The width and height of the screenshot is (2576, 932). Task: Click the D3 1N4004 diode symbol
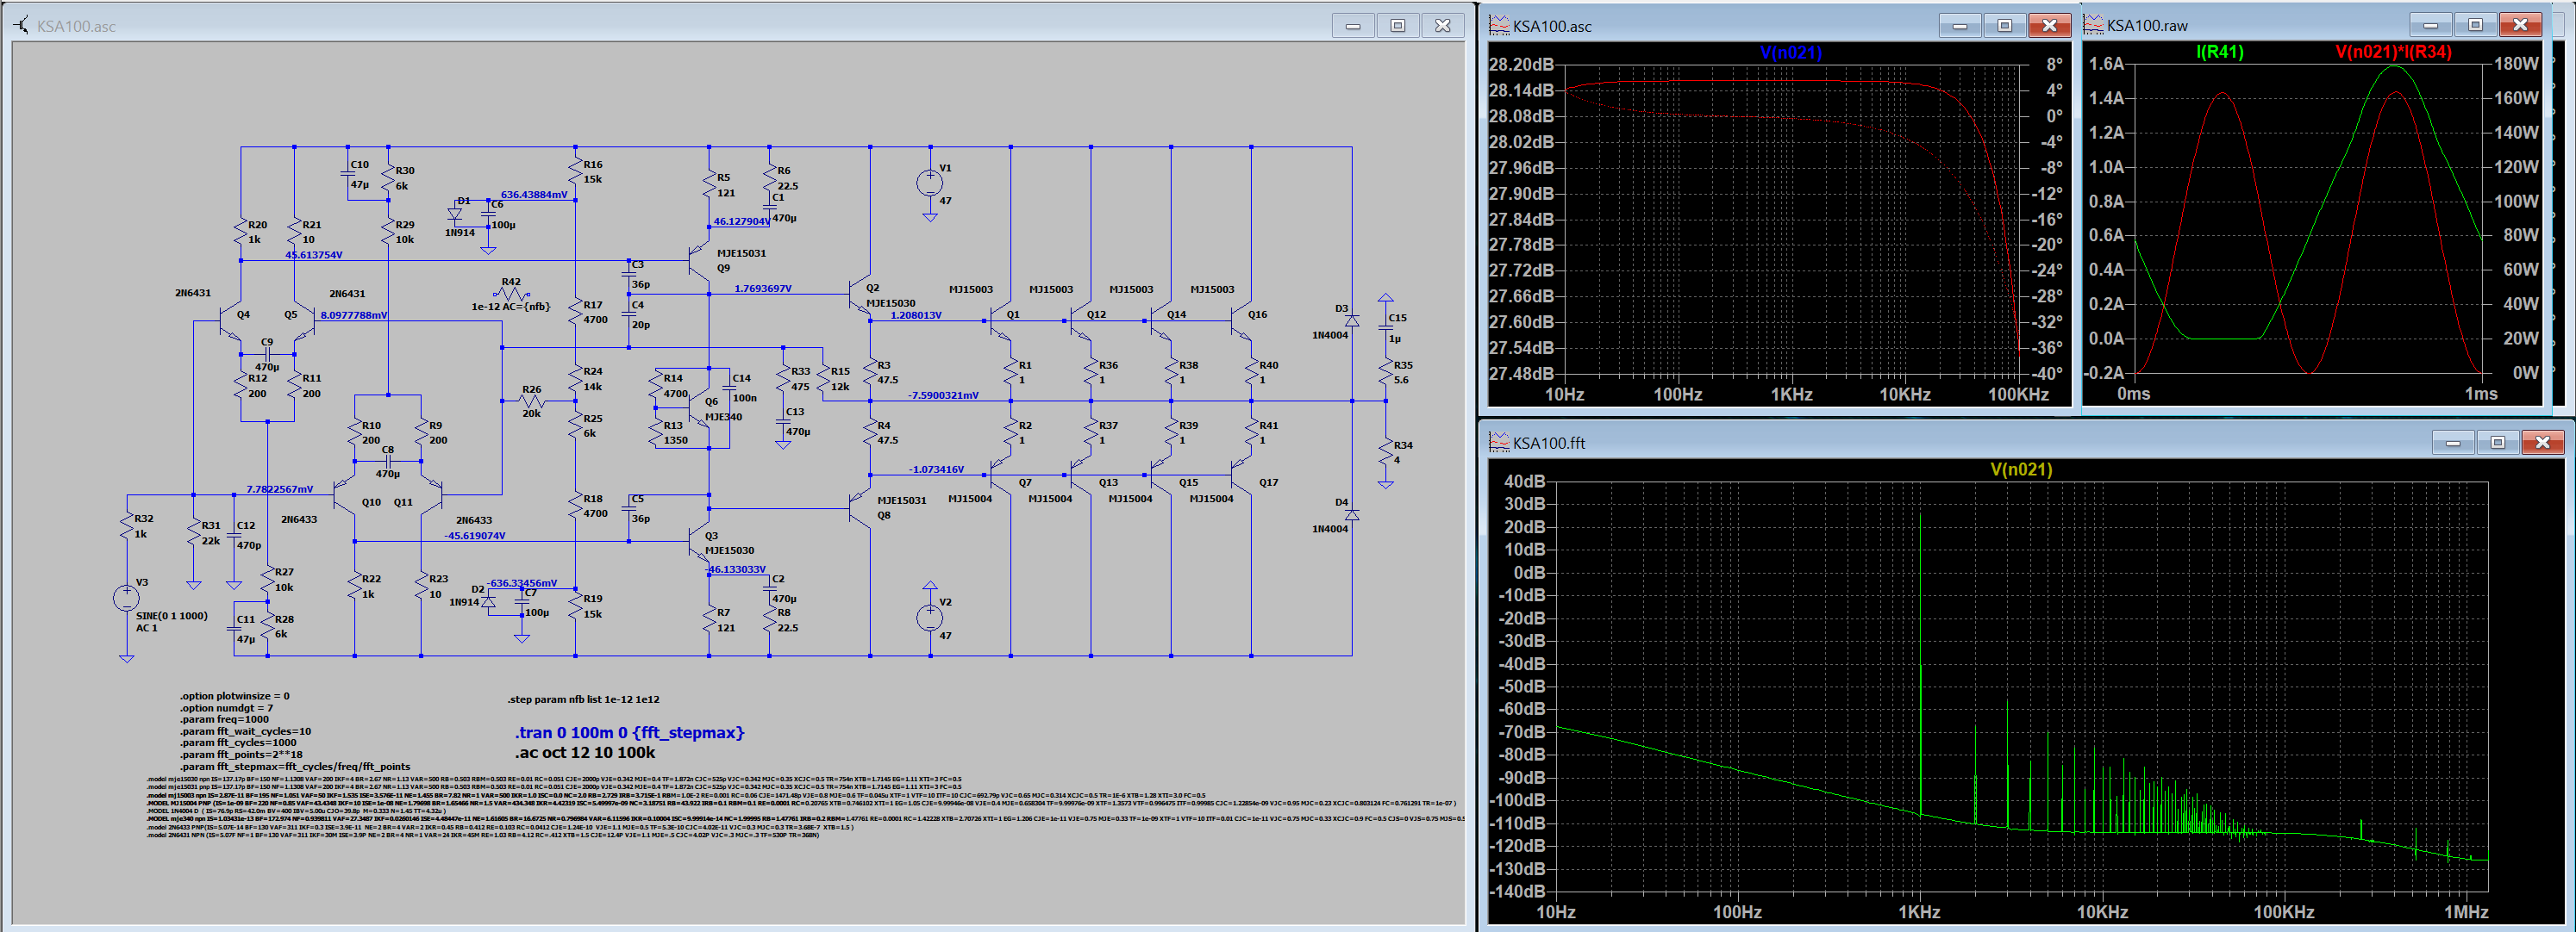tap(1351, 320)
